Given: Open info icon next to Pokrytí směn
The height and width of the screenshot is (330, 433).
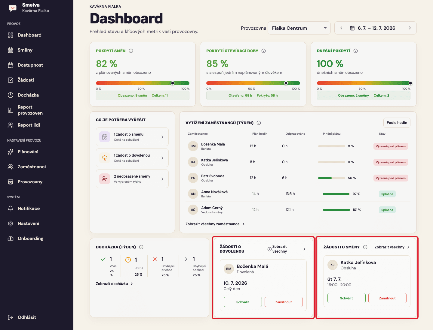Looking at the screenshot, I should 131,51.
